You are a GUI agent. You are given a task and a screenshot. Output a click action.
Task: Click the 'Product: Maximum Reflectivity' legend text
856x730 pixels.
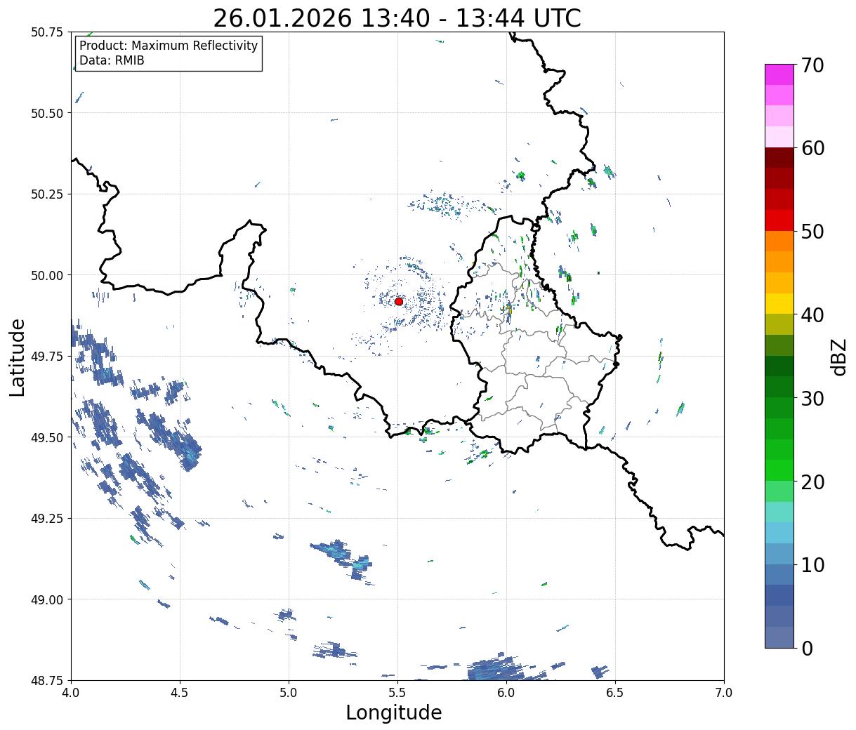pos(169,46)
